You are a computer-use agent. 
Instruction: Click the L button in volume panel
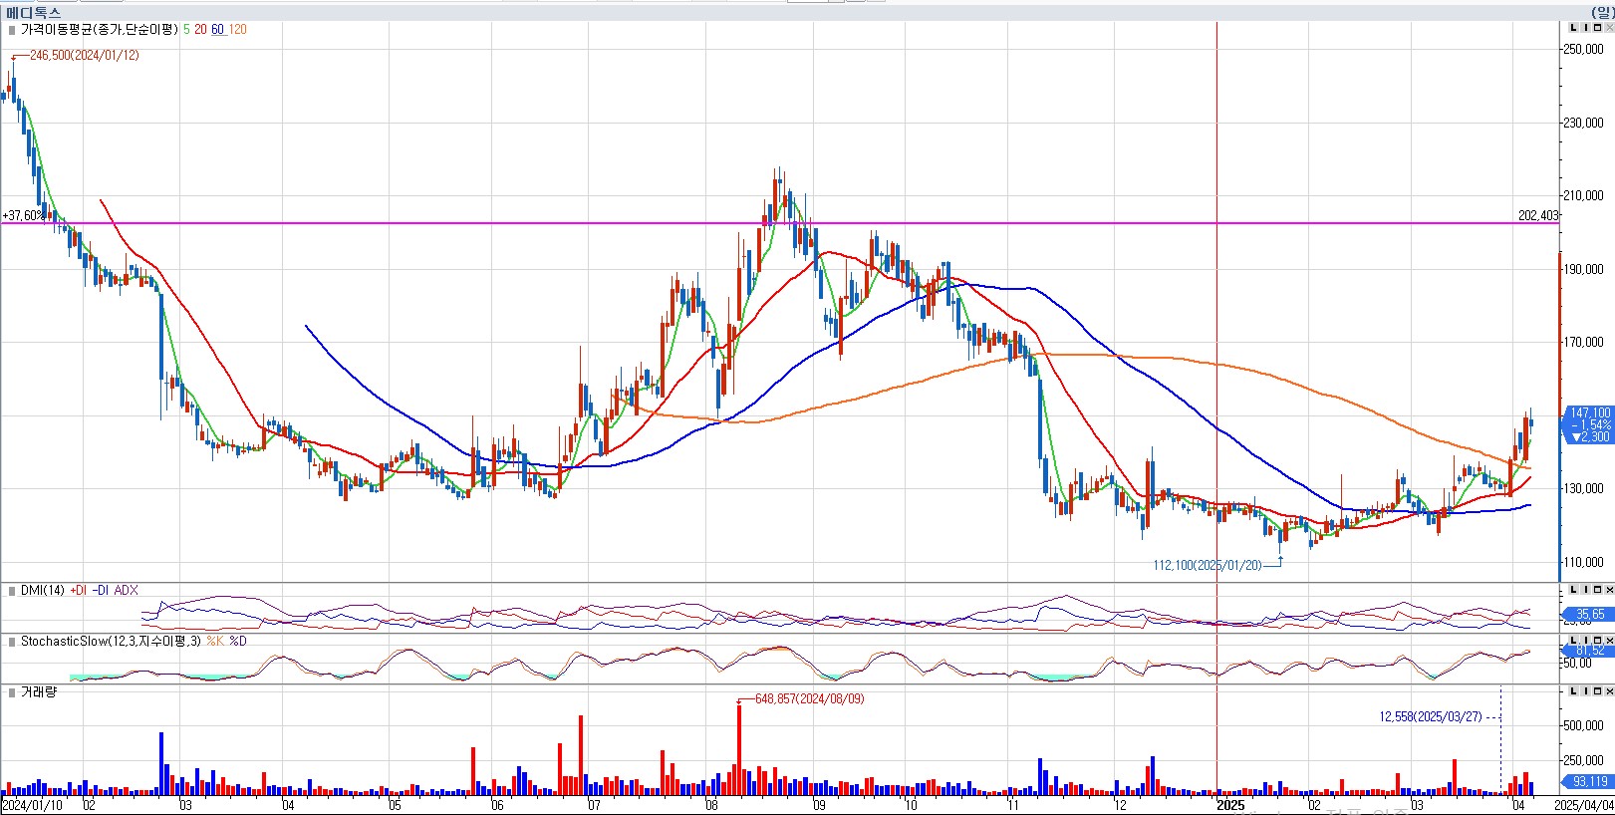pos(1574,690)
